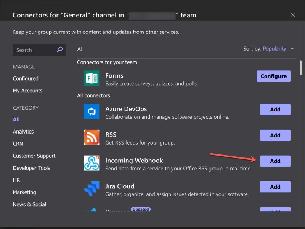Open the Developer Tools category
Viewport: 305px width, 229px height.
[31, 168]
